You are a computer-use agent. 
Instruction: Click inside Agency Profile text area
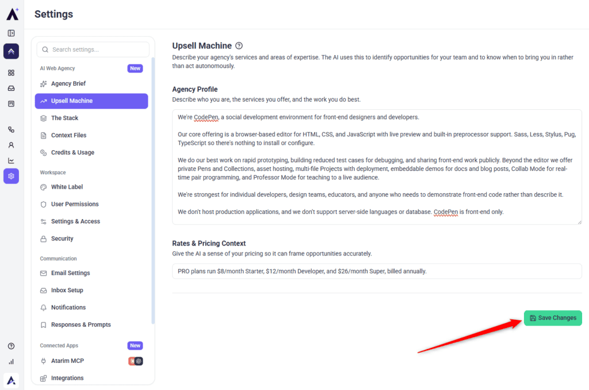377,167
